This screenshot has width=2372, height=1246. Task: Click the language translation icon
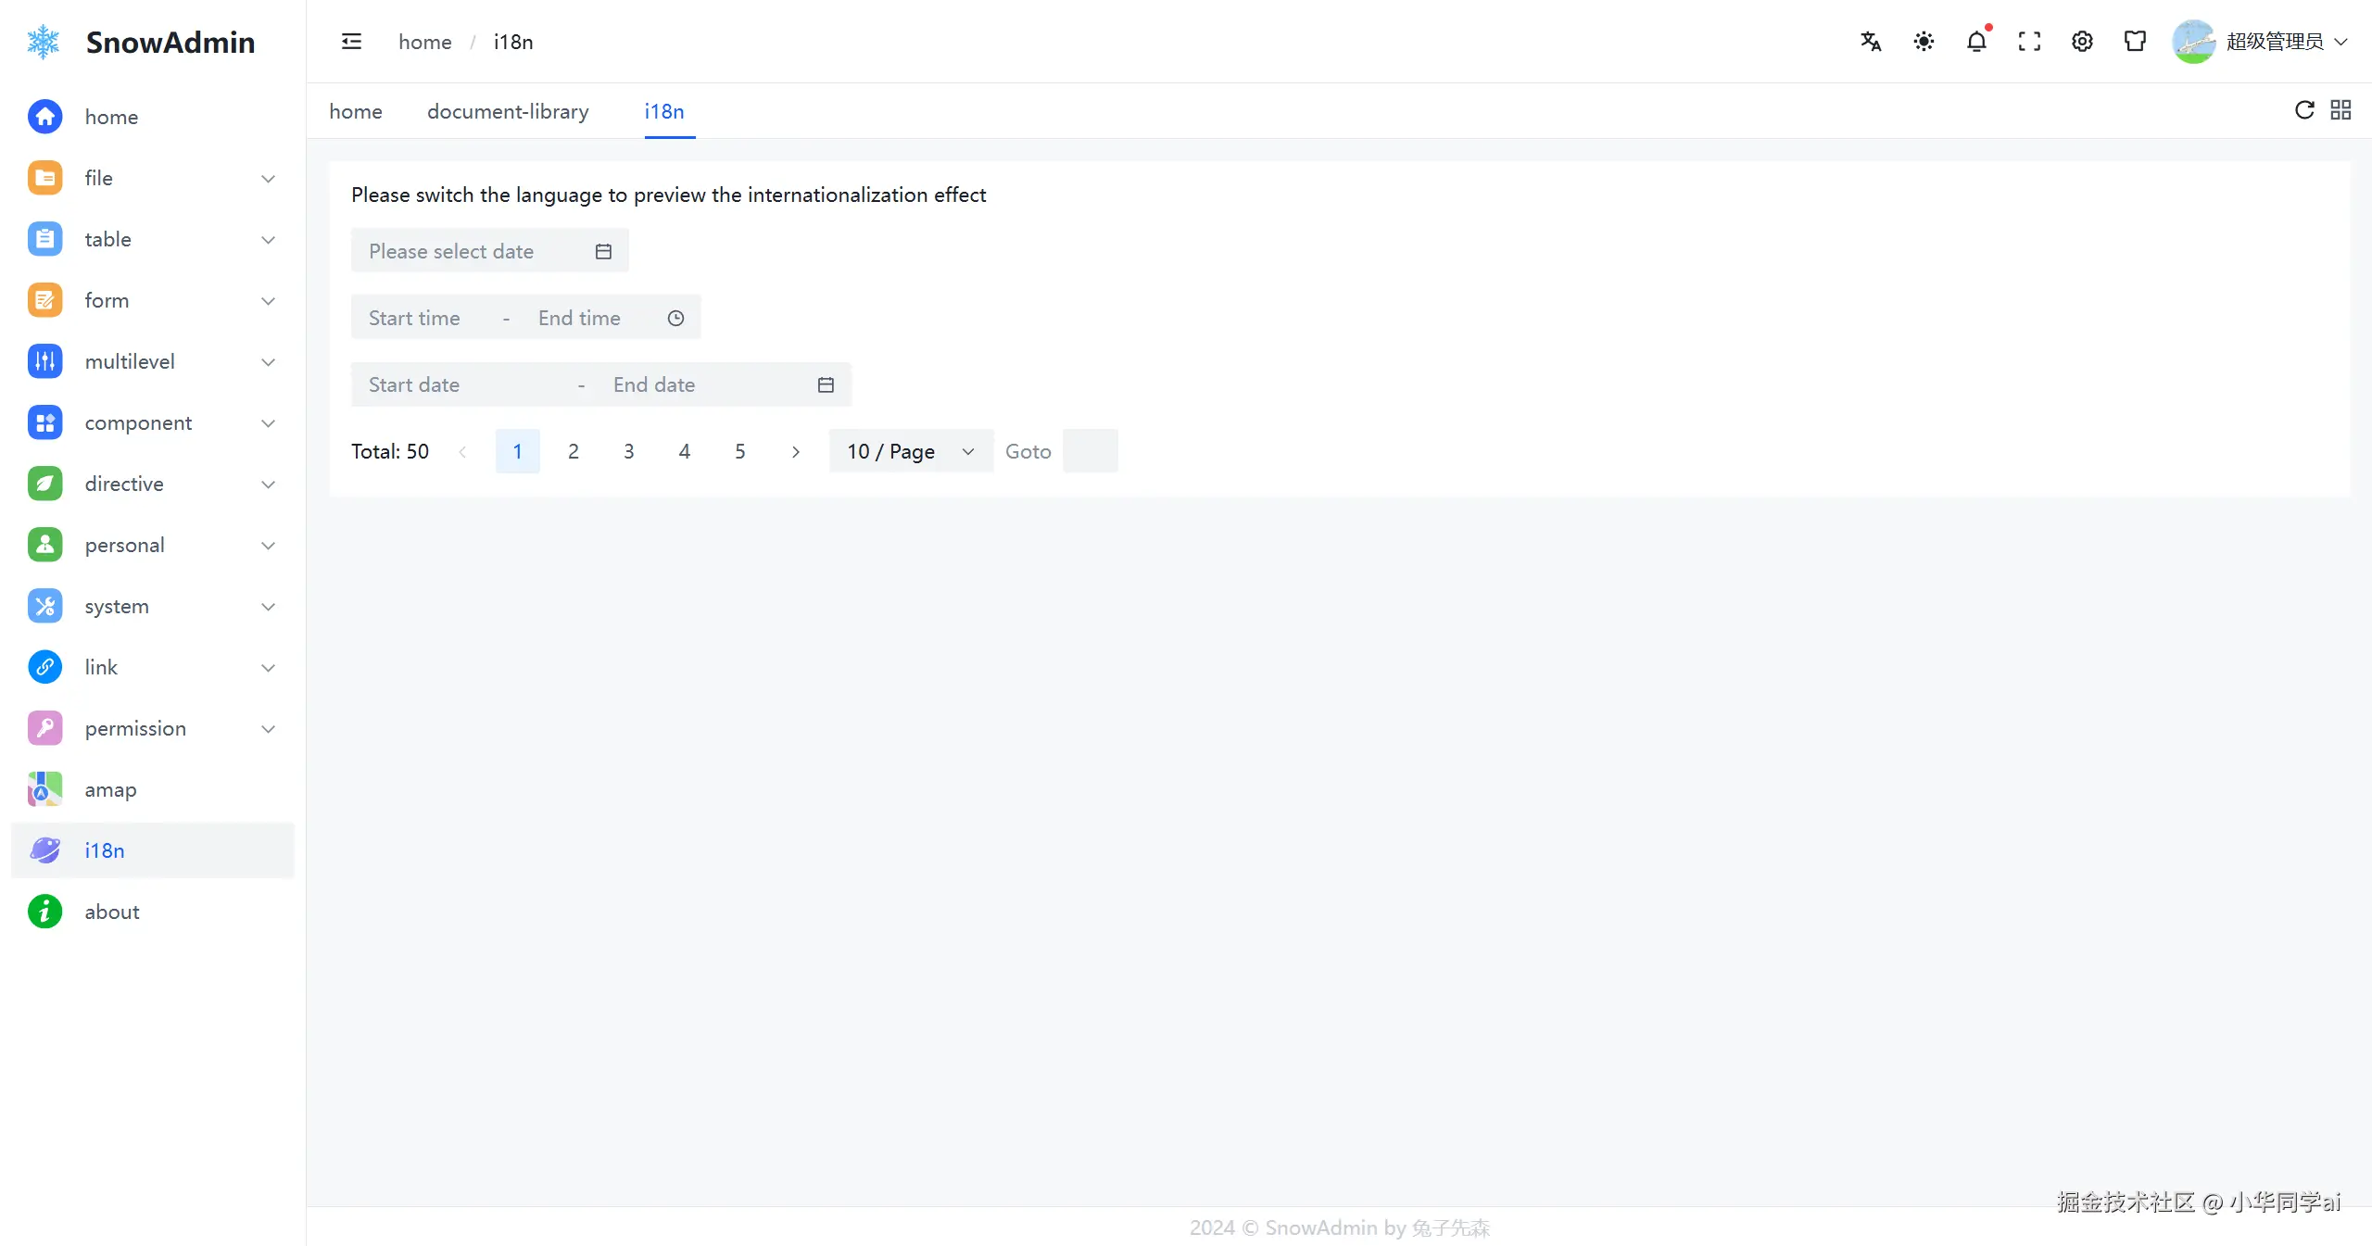1871,42
